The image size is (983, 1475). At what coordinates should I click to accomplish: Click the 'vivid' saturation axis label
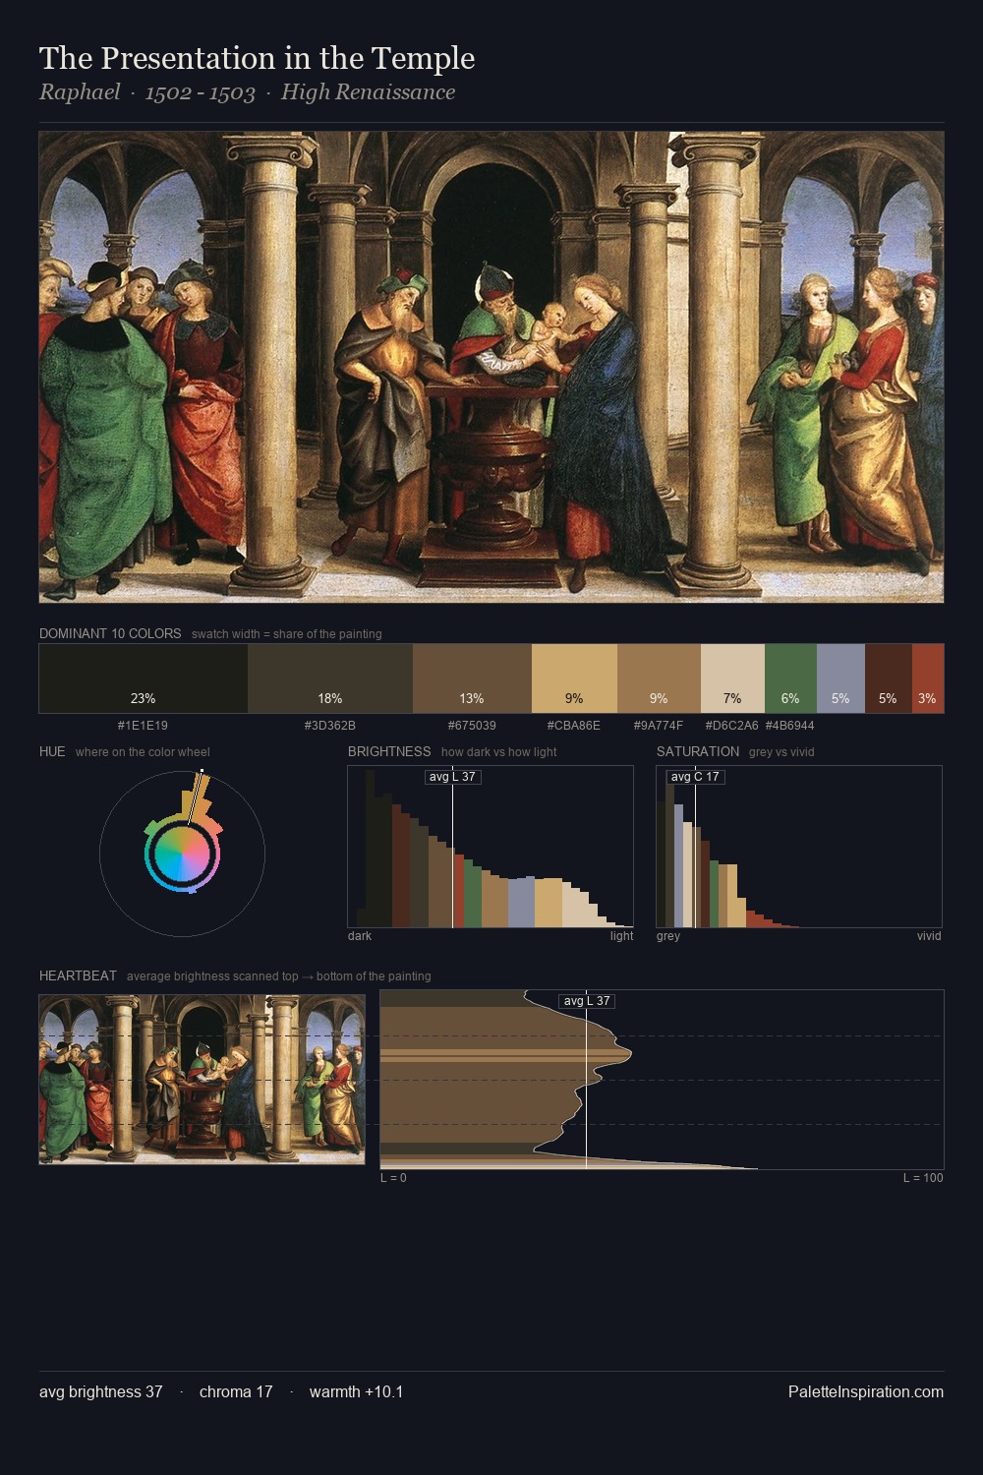coord(929,936)
